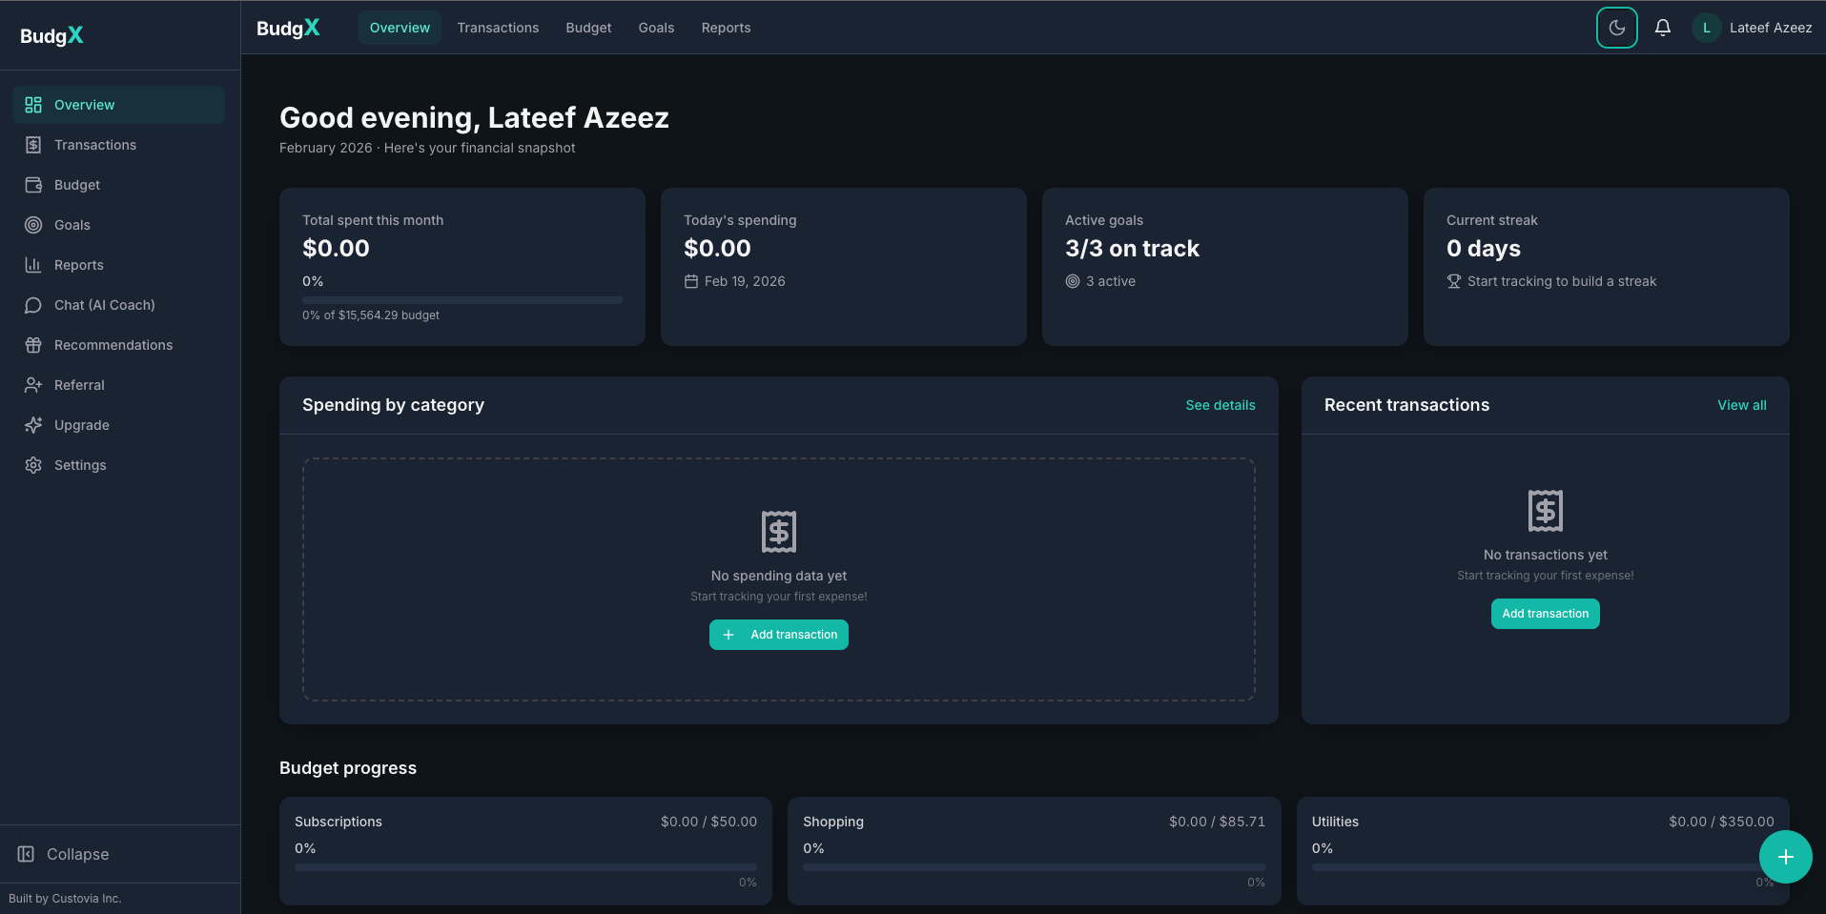
Task: Click the notification bell icon
Action: pyautogui.click(x=1662, y=28)
